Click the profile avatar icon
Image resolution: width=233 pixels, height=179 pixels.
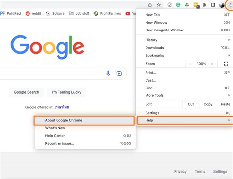(x=222, y=5)
